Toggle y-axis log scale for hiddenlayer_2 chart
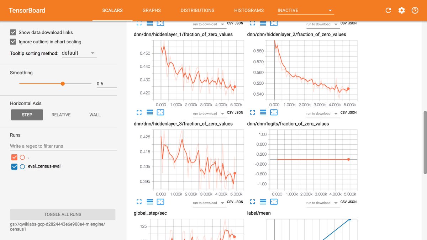The width and height of the screenshot is (427, 240). pos(263,112)
